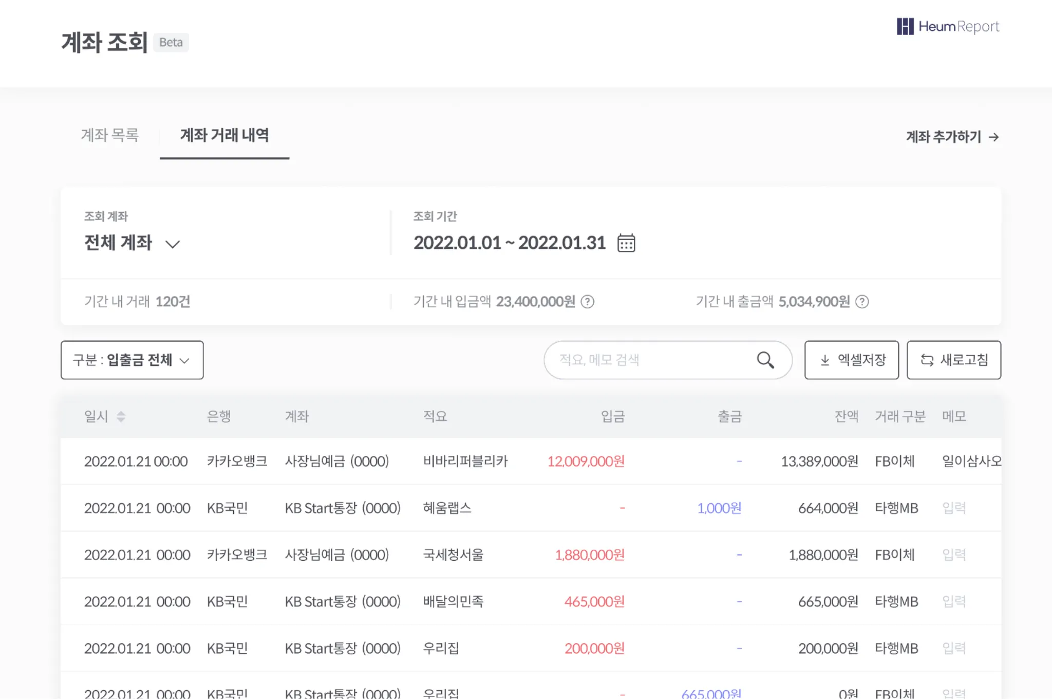1052x700 pixels.
Task: Click the download icon on 엑셀저장
Action: [825, 360]
